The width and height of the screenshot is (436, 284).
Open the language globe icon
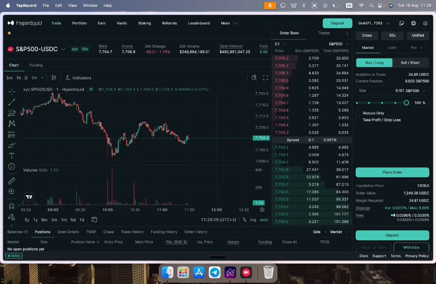click(414, 23)
